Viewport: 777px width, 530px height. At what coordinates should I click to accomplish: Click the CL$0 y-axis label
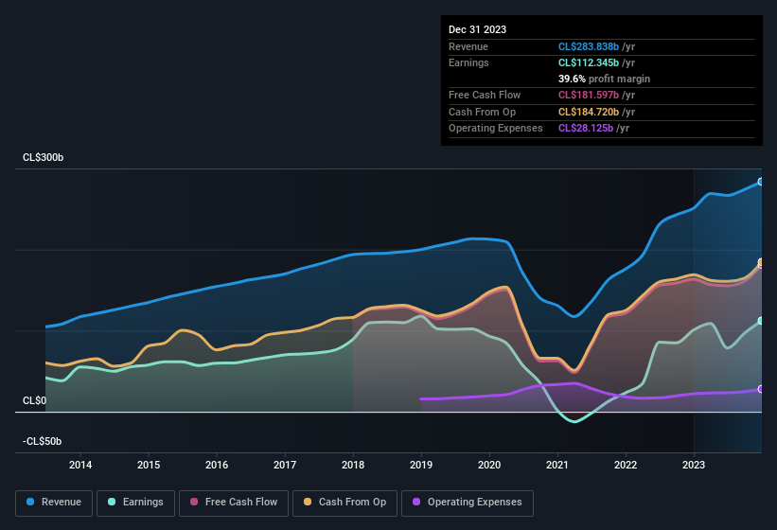34,400
